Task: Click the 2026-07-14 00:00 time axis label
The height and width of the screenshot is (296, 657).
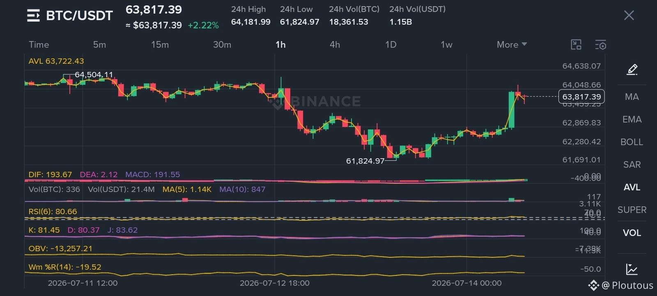Action: coord(466,283)
